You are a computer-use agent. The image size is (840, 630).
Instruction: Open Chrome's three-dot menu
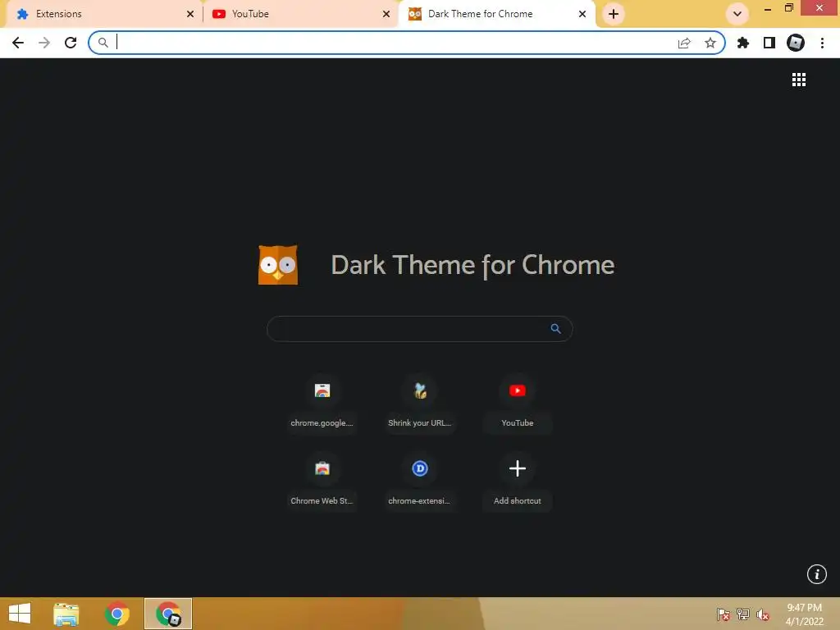pos(822,43)
